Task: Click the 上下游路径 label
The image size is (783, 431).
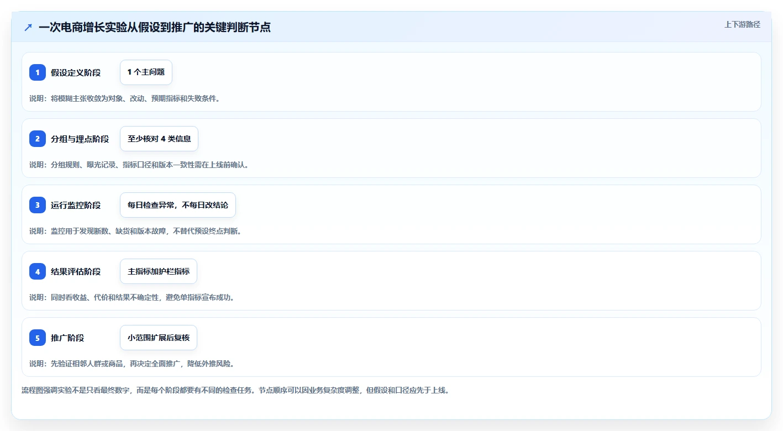Action: click(742, 24)
